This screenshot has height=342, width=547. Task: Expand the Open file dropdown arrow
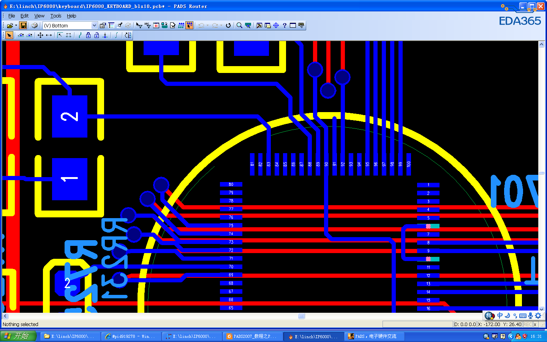(x=16, y=25)
